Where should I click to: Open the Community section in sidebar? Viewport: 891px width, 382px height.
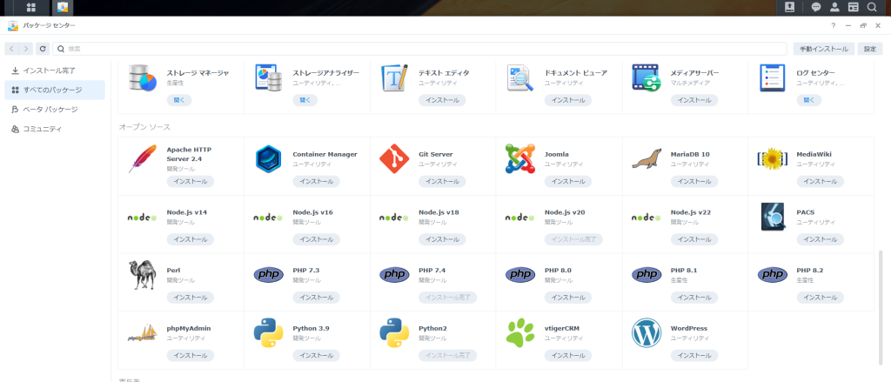coord(55,129)
